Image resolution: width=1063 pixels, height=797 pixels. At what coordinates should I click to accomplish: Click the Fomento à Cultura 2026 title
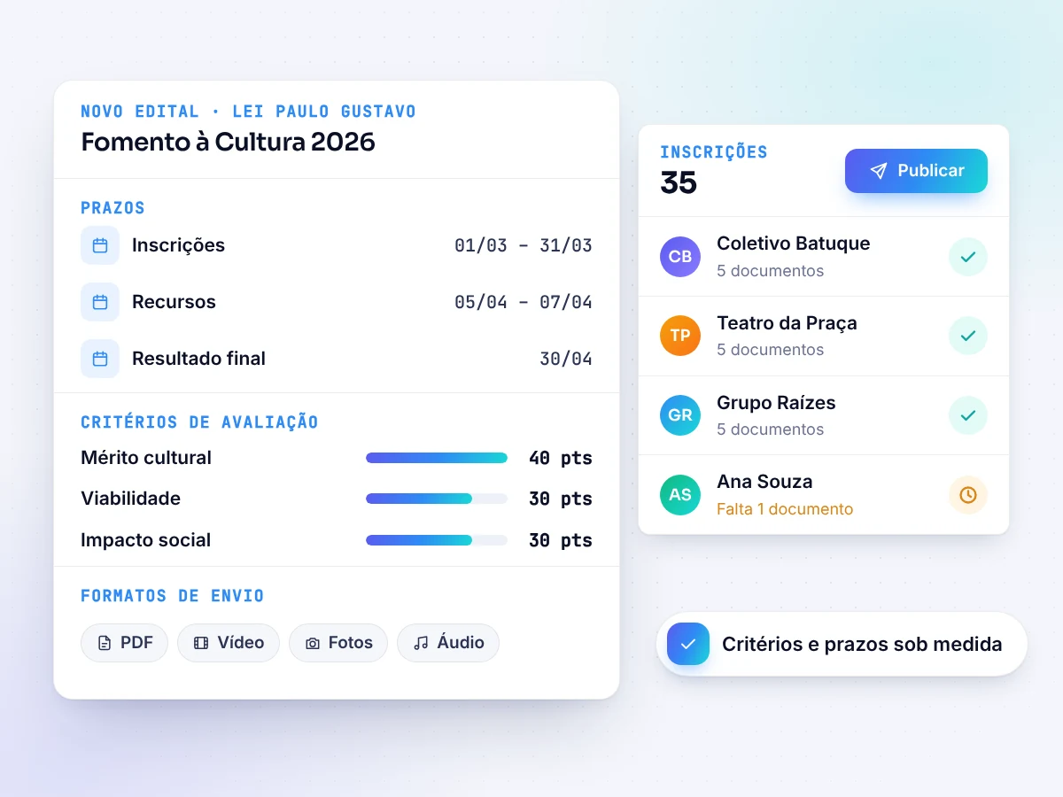coord(229,142)
